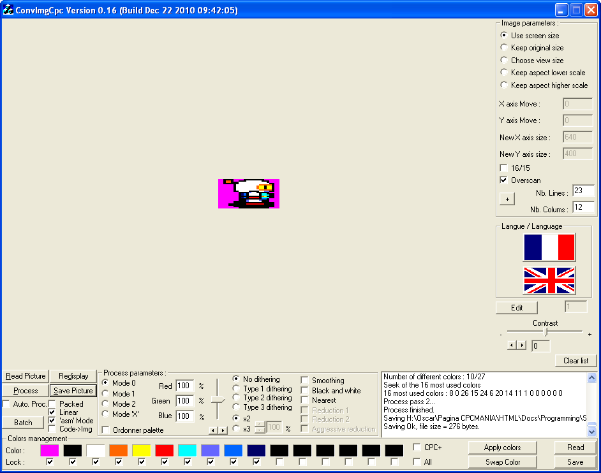The width and height of the screenshot is (601, 473).
Task: Open the Batch button
Action: click(23, 423)
